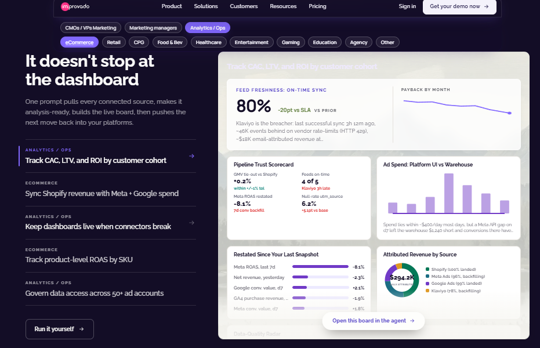This screenshot has height=348, width=540.
Task: Click the 6.2% null-rate utm_source value
Action: 309,204
